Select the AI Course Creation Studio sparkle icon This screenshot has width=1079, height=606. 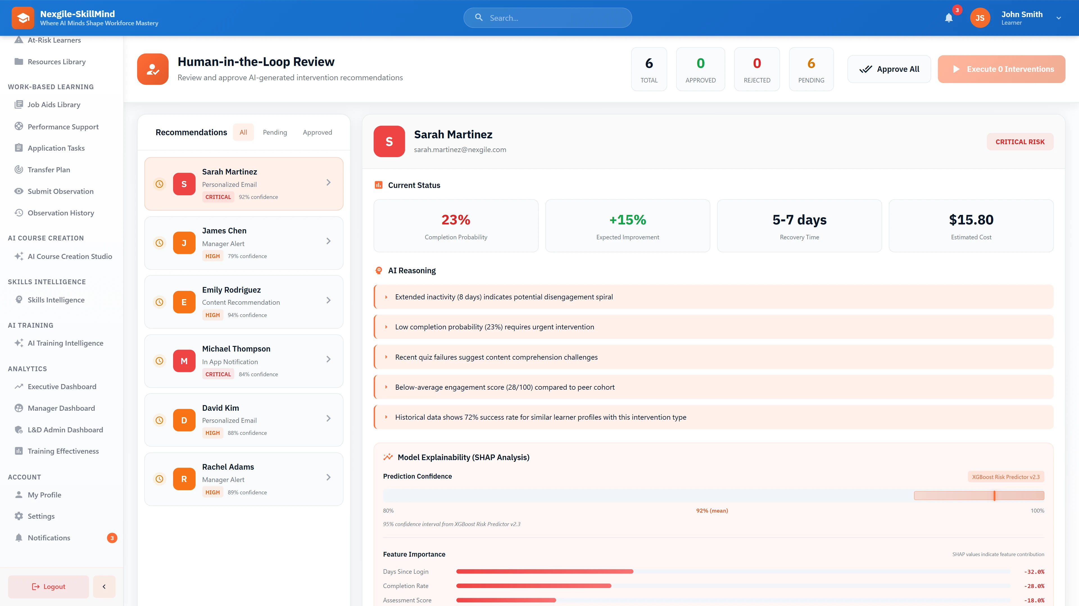click(19, 256)
